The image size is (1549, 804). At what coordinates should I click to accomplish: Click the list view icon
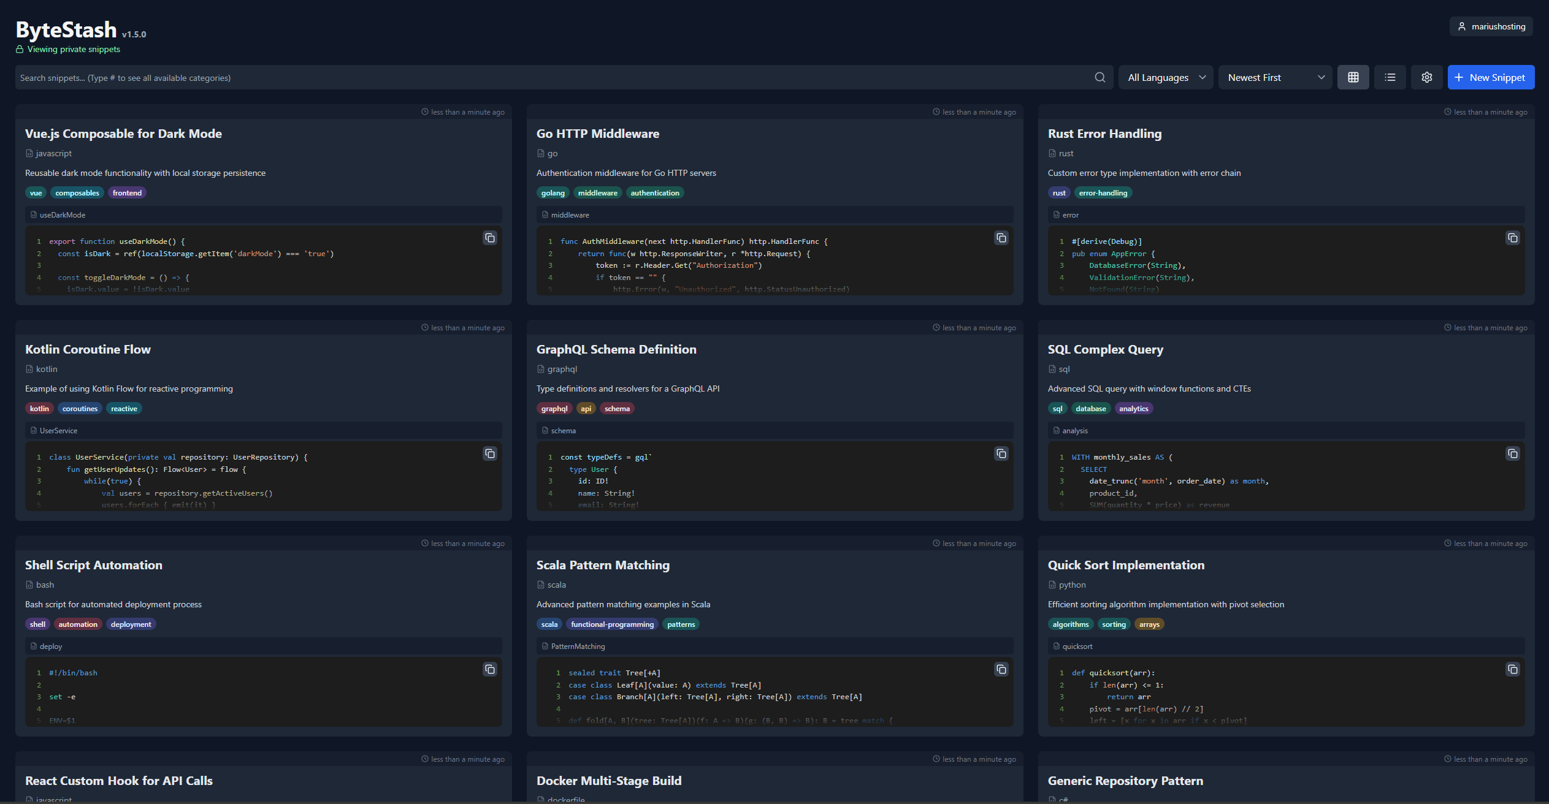(x=1390, y=78)
